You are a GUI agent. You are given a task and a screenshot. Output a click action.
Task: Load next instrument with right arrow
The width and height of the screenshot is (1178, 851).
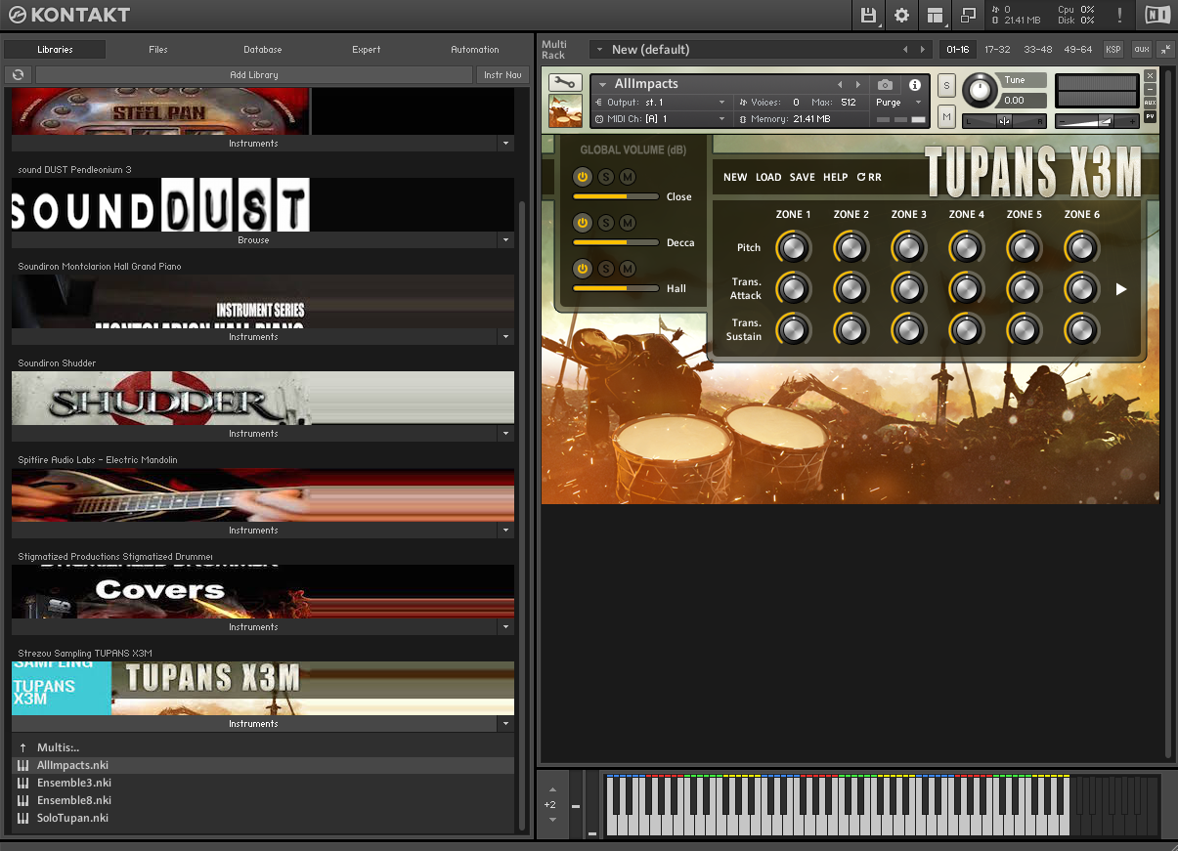[x=858, y=85]
